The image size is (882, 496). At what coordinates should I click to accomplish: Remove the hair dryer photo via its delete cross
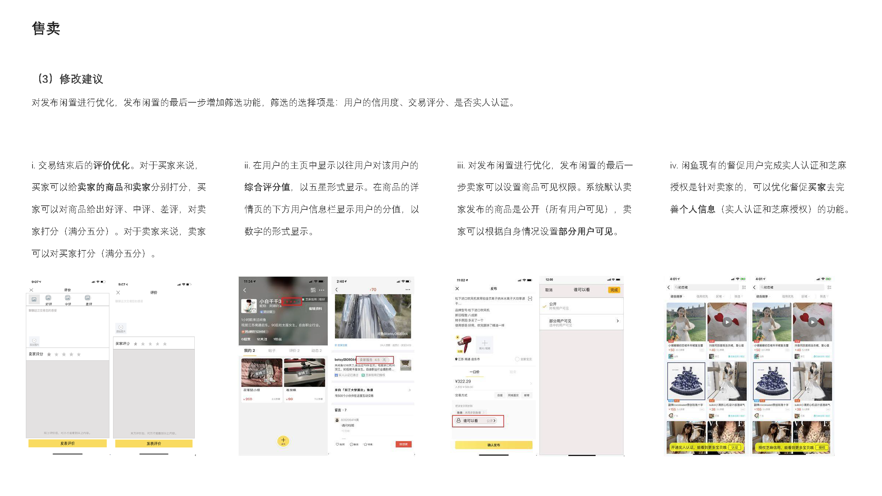[x=457, y=337]
